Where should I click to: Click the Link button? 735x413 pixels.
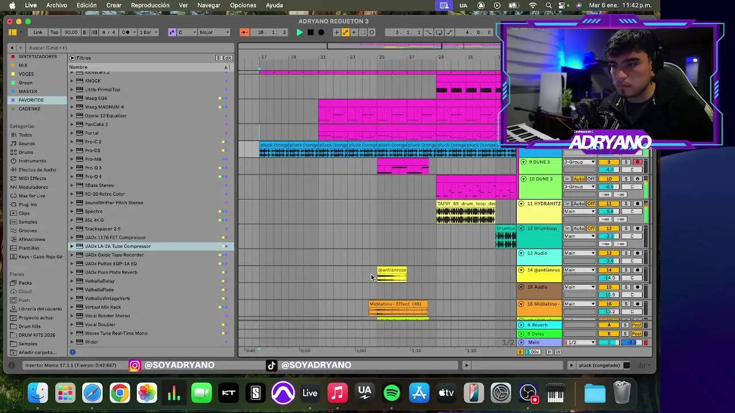click(38, 32)
